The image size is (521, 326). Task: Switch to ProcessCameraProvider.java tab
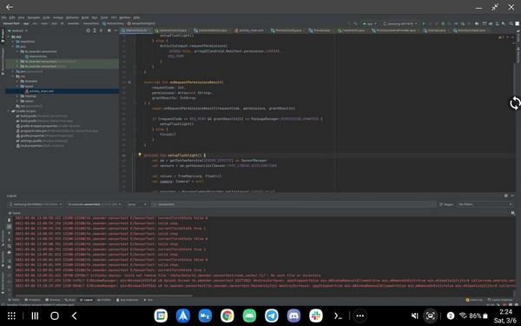[395, 30]
